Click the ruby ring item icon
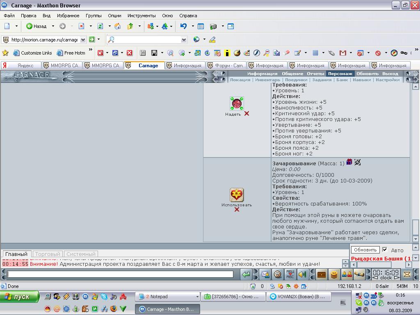This screenshot has width=420, height=315. tap(237, 104)
